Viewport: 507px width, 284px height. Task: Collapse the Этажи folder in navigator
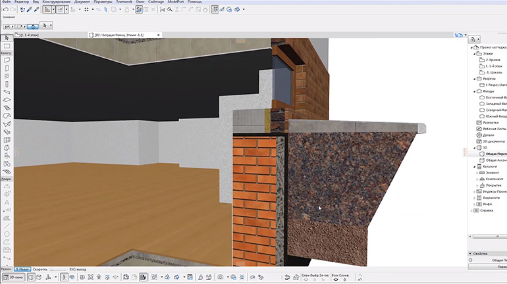tap(473, 54)
